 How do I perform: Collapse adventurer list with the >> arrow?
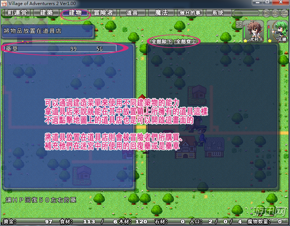point(239,24)
